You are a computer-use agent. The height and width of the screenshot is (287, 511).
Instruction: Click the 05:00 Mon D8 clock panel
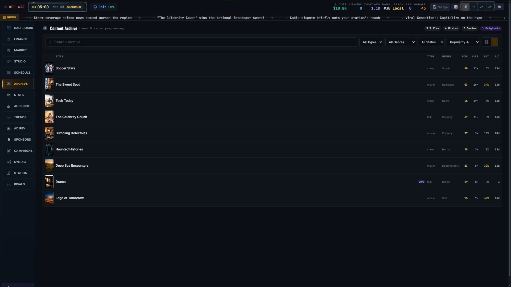point(57,7)
